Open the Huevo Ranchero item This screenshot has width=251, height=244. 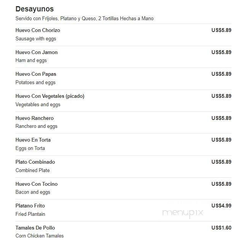pos(35,118)
